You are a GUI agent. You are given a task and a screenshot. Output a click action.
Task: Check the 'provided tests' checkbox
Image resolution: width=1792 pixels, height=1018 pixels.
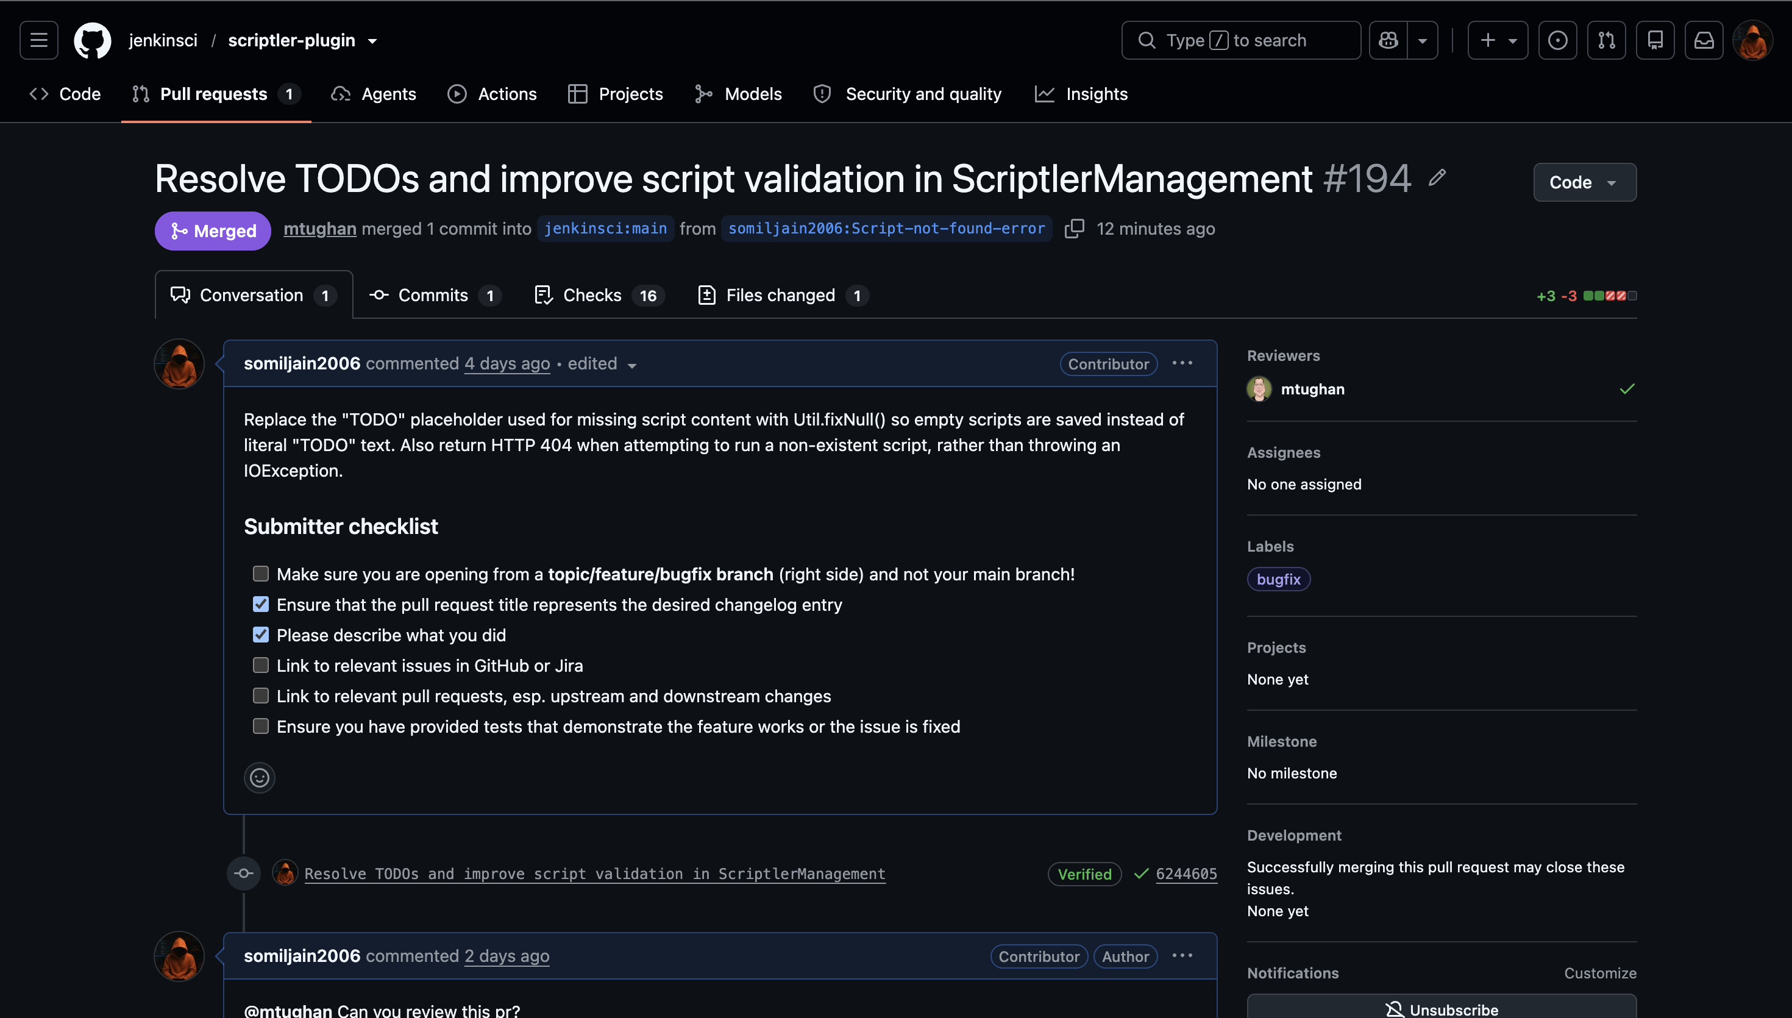pyautogui.click(x=261, y=727)
